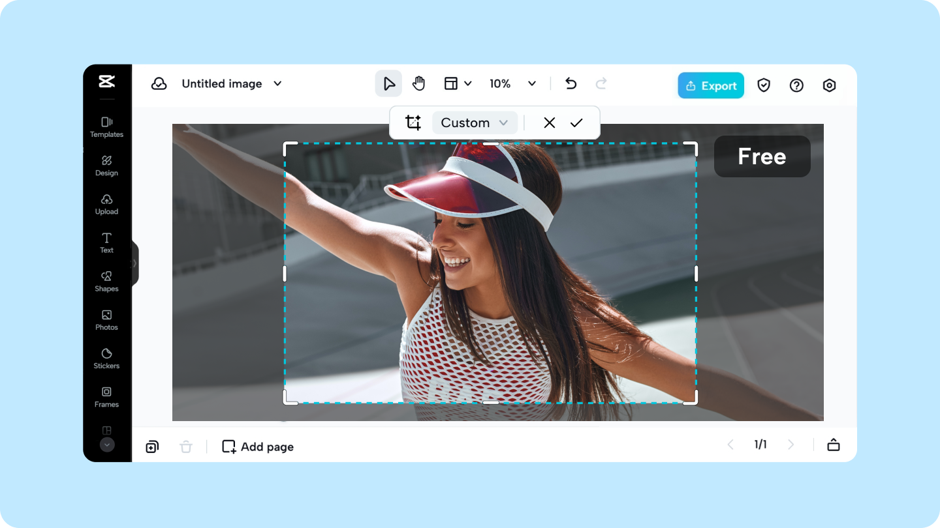Click the cloud save status icon
The width and height of the screenshot is (940, 528).
(159, 84)
